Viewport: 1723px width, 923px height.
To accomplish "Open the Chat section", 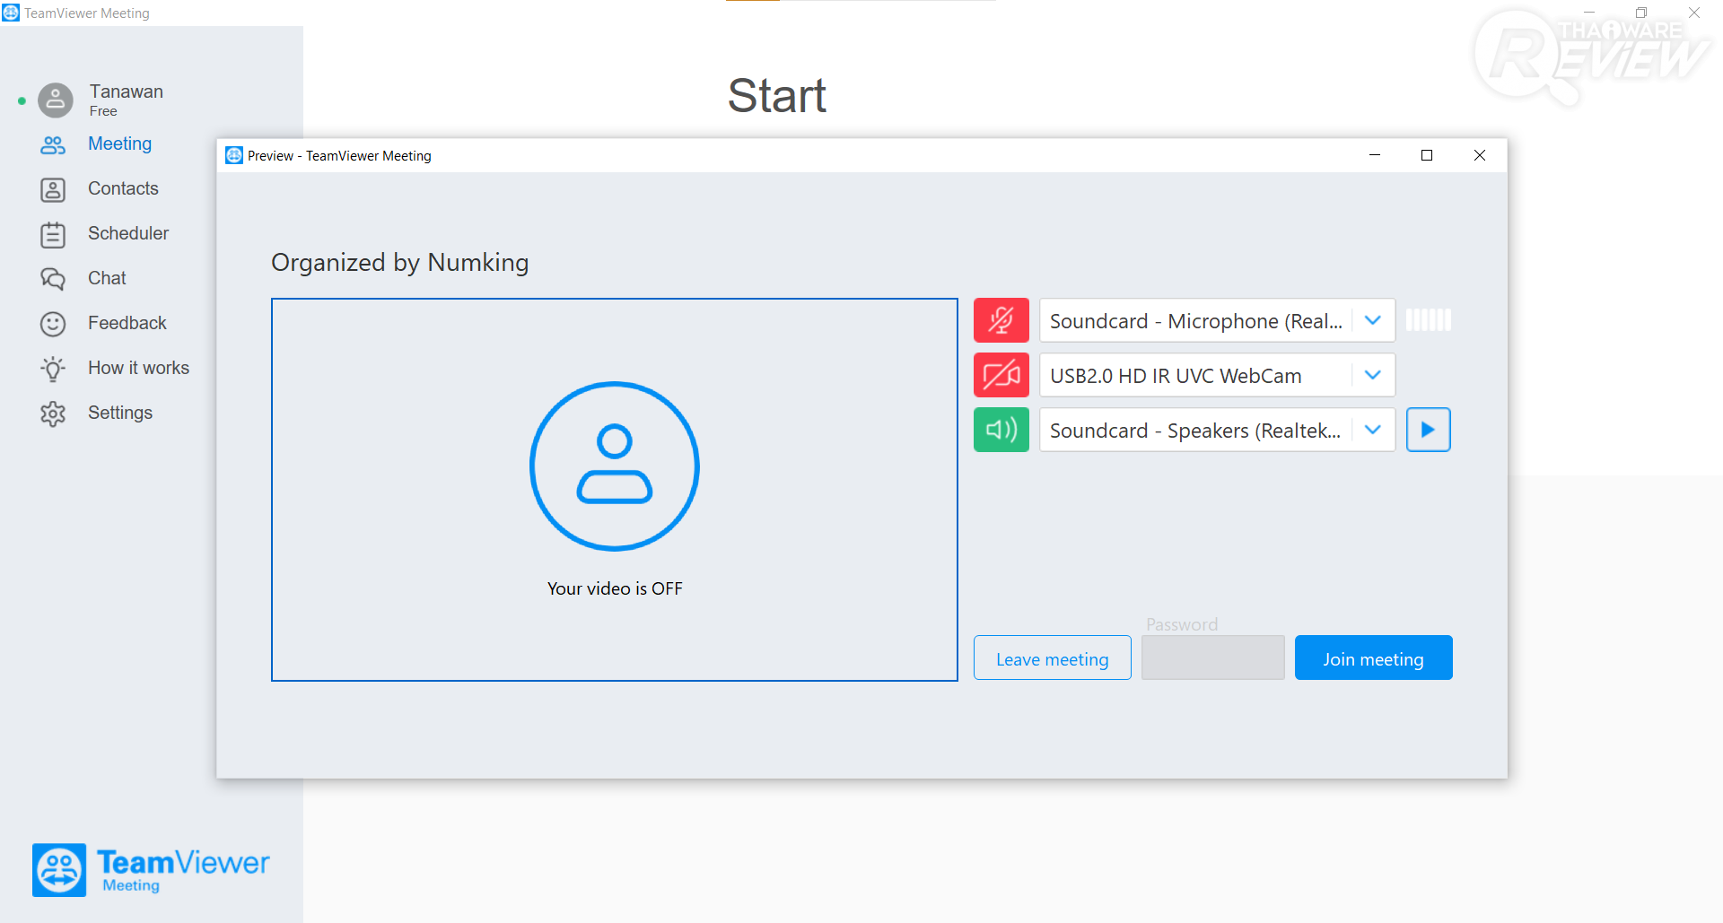I will (107, 278).
